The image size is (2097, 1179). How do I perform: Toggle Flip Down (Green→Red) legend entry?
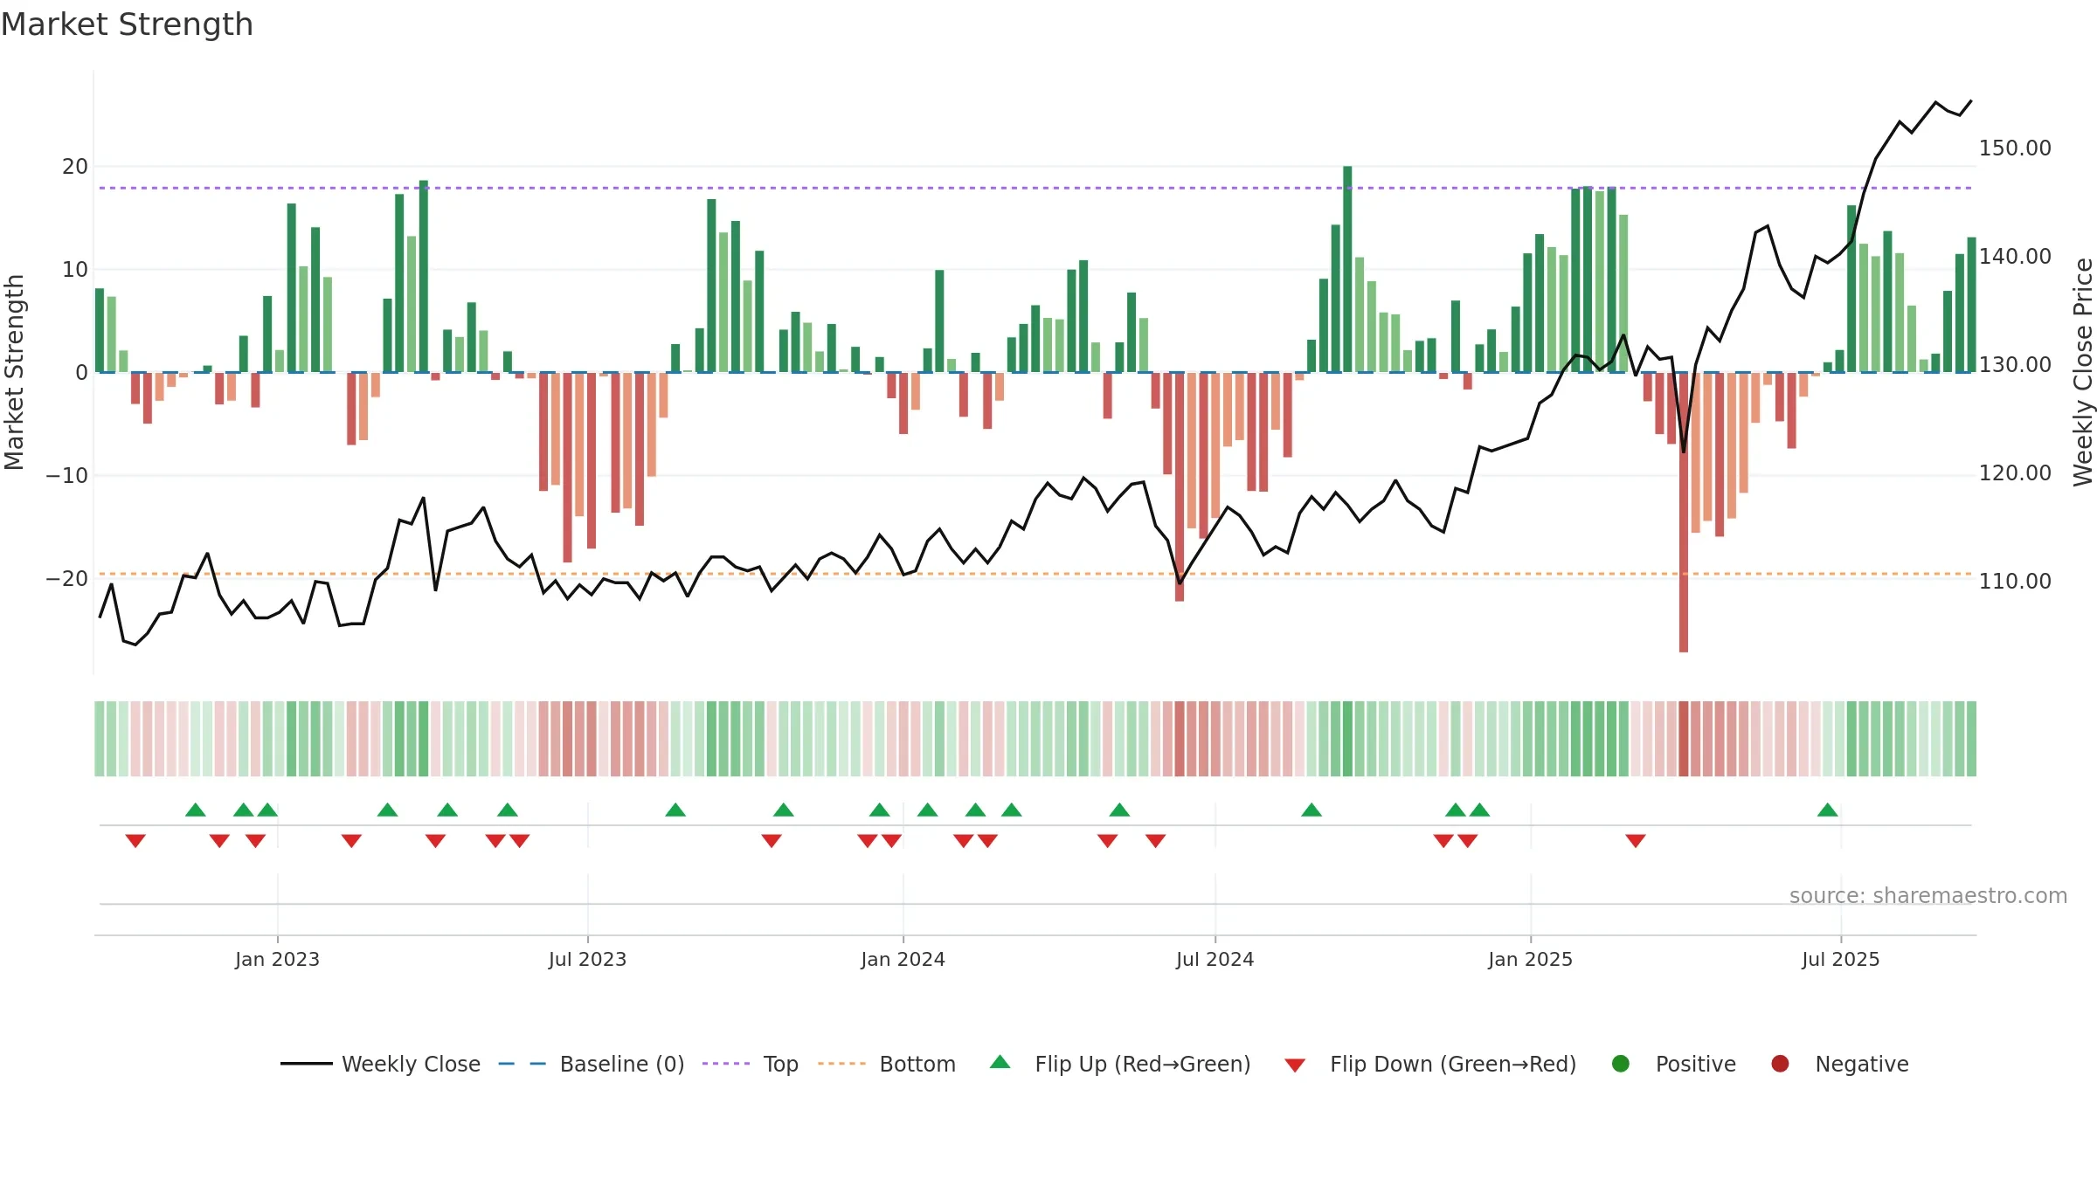click(x=1430, y=1064)
